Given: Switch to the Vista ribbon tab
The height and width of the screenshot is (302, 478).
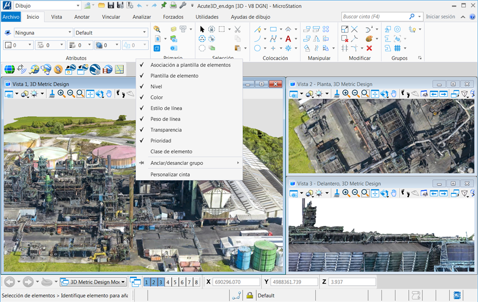Looking at the screenshot, I should tap(56, 17).
